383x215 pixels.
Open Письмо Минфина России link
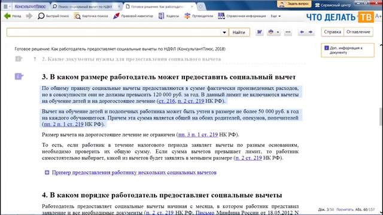(205, 213)
